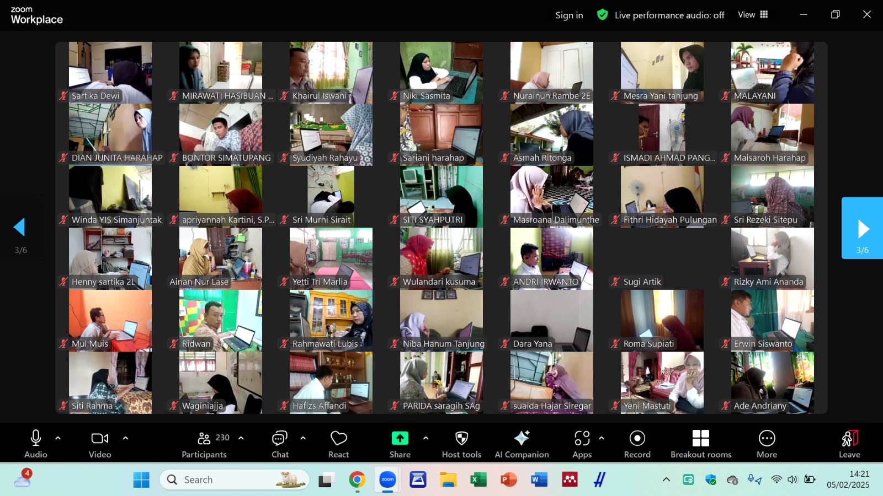
Task: Click the Ainan Nur Lase name label
Action: [199, 282]
